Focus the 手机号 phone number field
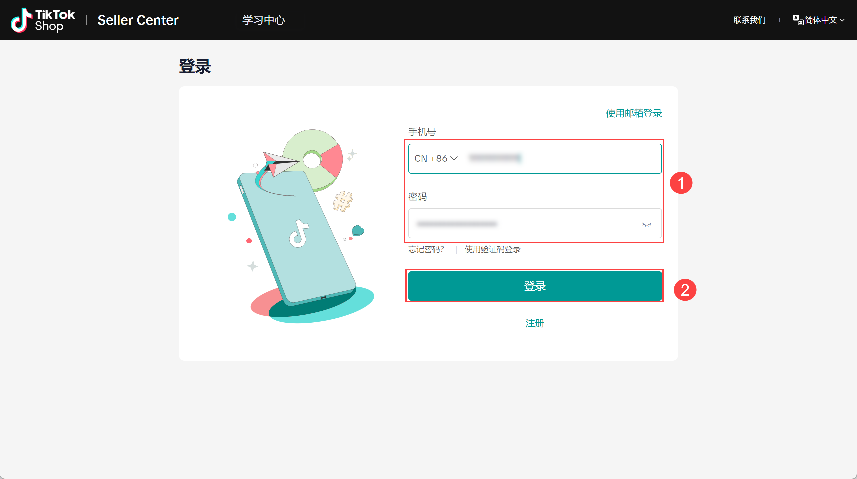The image size is (857, 479). (x=563, y=159)
